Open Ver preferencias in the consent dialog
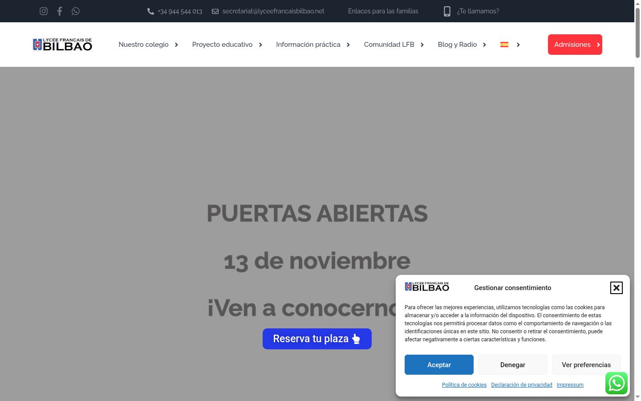Screen dimensions: 641x401 (586, 364)
